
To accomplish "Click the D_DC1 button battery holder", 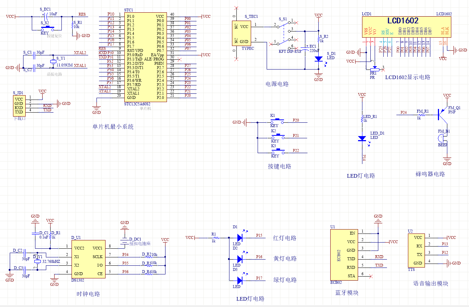I will click(x=125, y=240).
